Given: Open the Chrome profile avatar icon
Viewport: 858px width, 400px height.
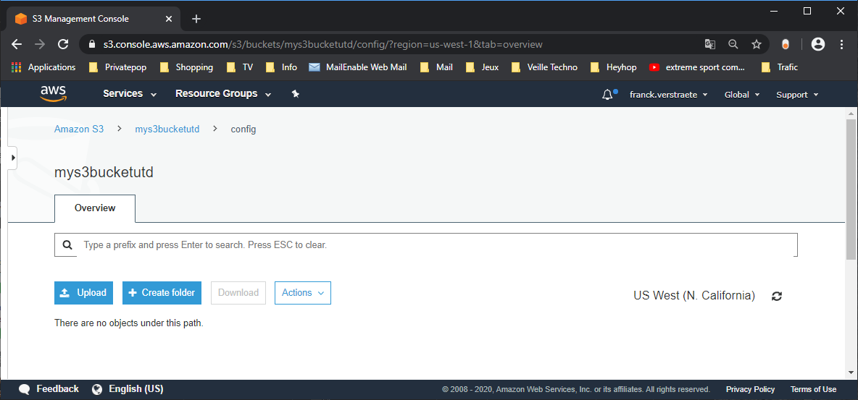Looking at the screenshot, I should coord(818,44).
